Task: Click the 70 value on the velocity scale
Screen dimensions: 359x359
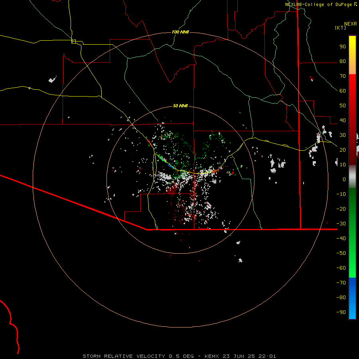Action: (x=343, y=76)
